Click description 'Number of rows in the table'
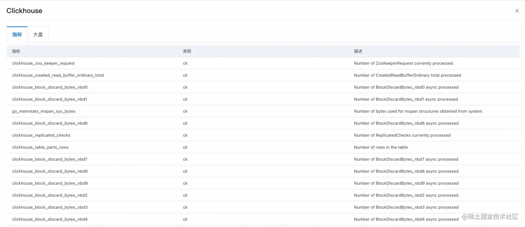This screenshot has width=525, height=227. tap(381, 147)
